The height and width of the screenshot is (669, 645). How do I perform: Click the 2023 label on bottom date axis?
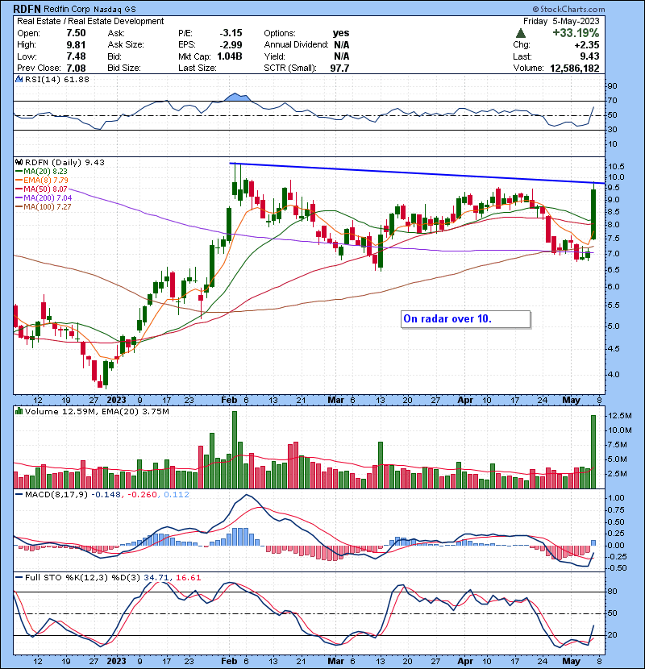pos(116,661)
